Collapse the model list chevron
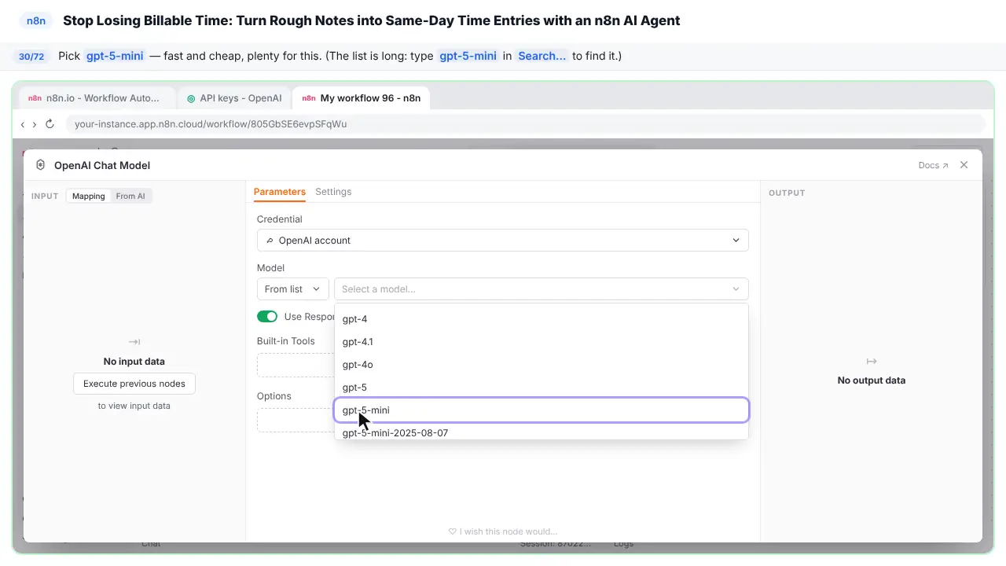 click(x=736, y=289)
